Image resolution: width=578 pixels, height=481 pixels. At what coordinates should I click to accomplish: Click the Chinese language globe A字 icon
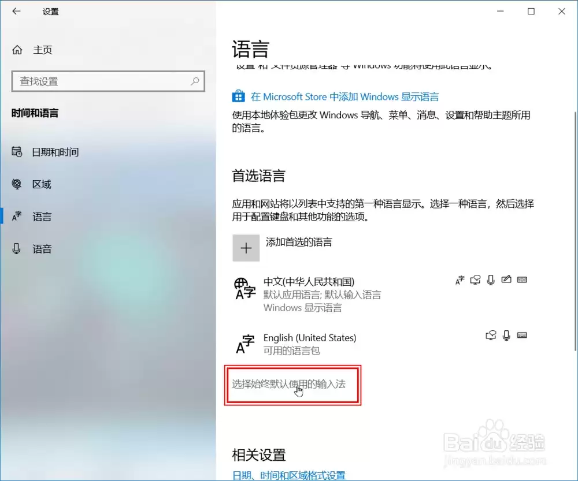(244, 289)
